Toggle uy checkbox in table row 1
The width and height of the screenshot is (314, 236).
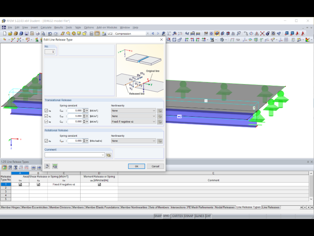(38, 184)
